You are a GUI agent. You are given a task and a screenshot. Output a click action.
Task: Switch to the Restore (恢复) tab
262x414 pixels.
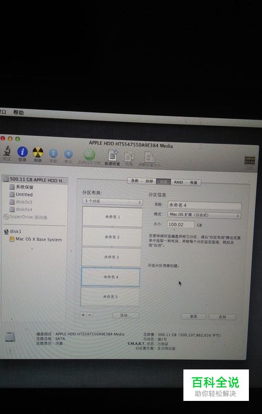pos(193,182)
